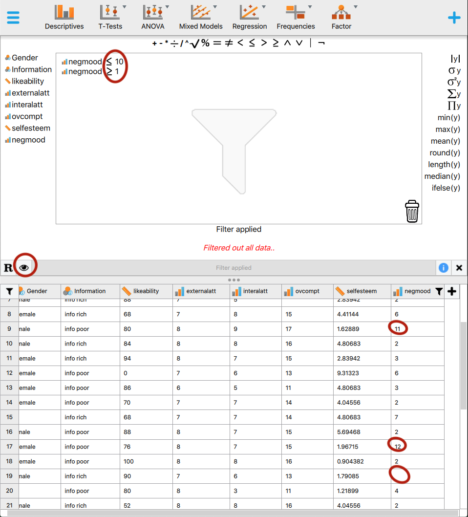Click the info button on the filter bar
Image resolution: width=468 pixels, height=517 pixels.
[443, 267]
